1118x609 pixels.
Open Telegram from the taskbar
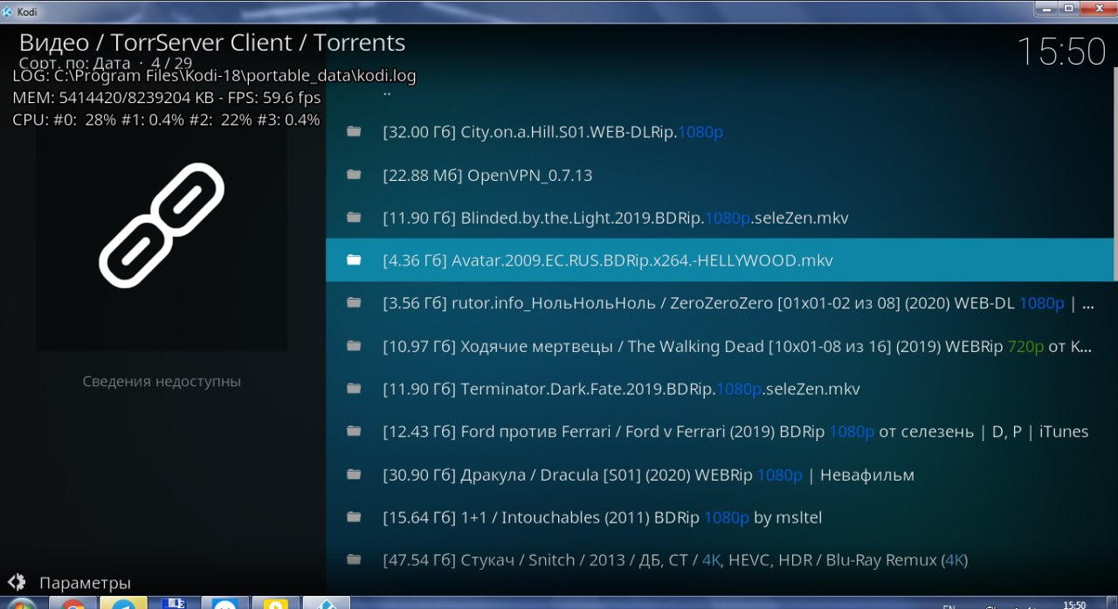tap(123, 604)
